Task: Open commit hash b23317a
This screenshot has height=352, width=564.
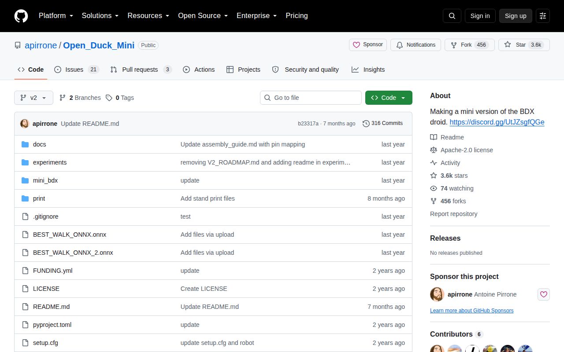Action: point(308,124)
